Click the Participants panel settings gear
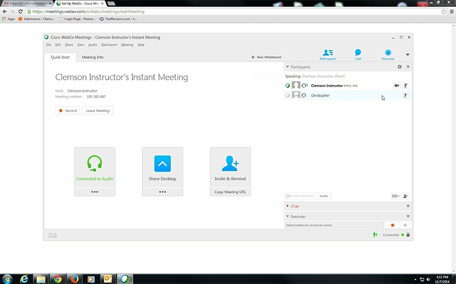This screenshot has height=284, width=456. pyautogui.click(x=400, y=67)
